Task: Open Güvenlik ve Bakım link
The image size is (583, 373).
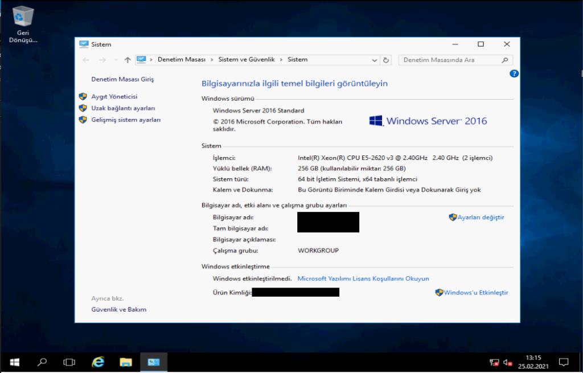Action: click(119, 309)
